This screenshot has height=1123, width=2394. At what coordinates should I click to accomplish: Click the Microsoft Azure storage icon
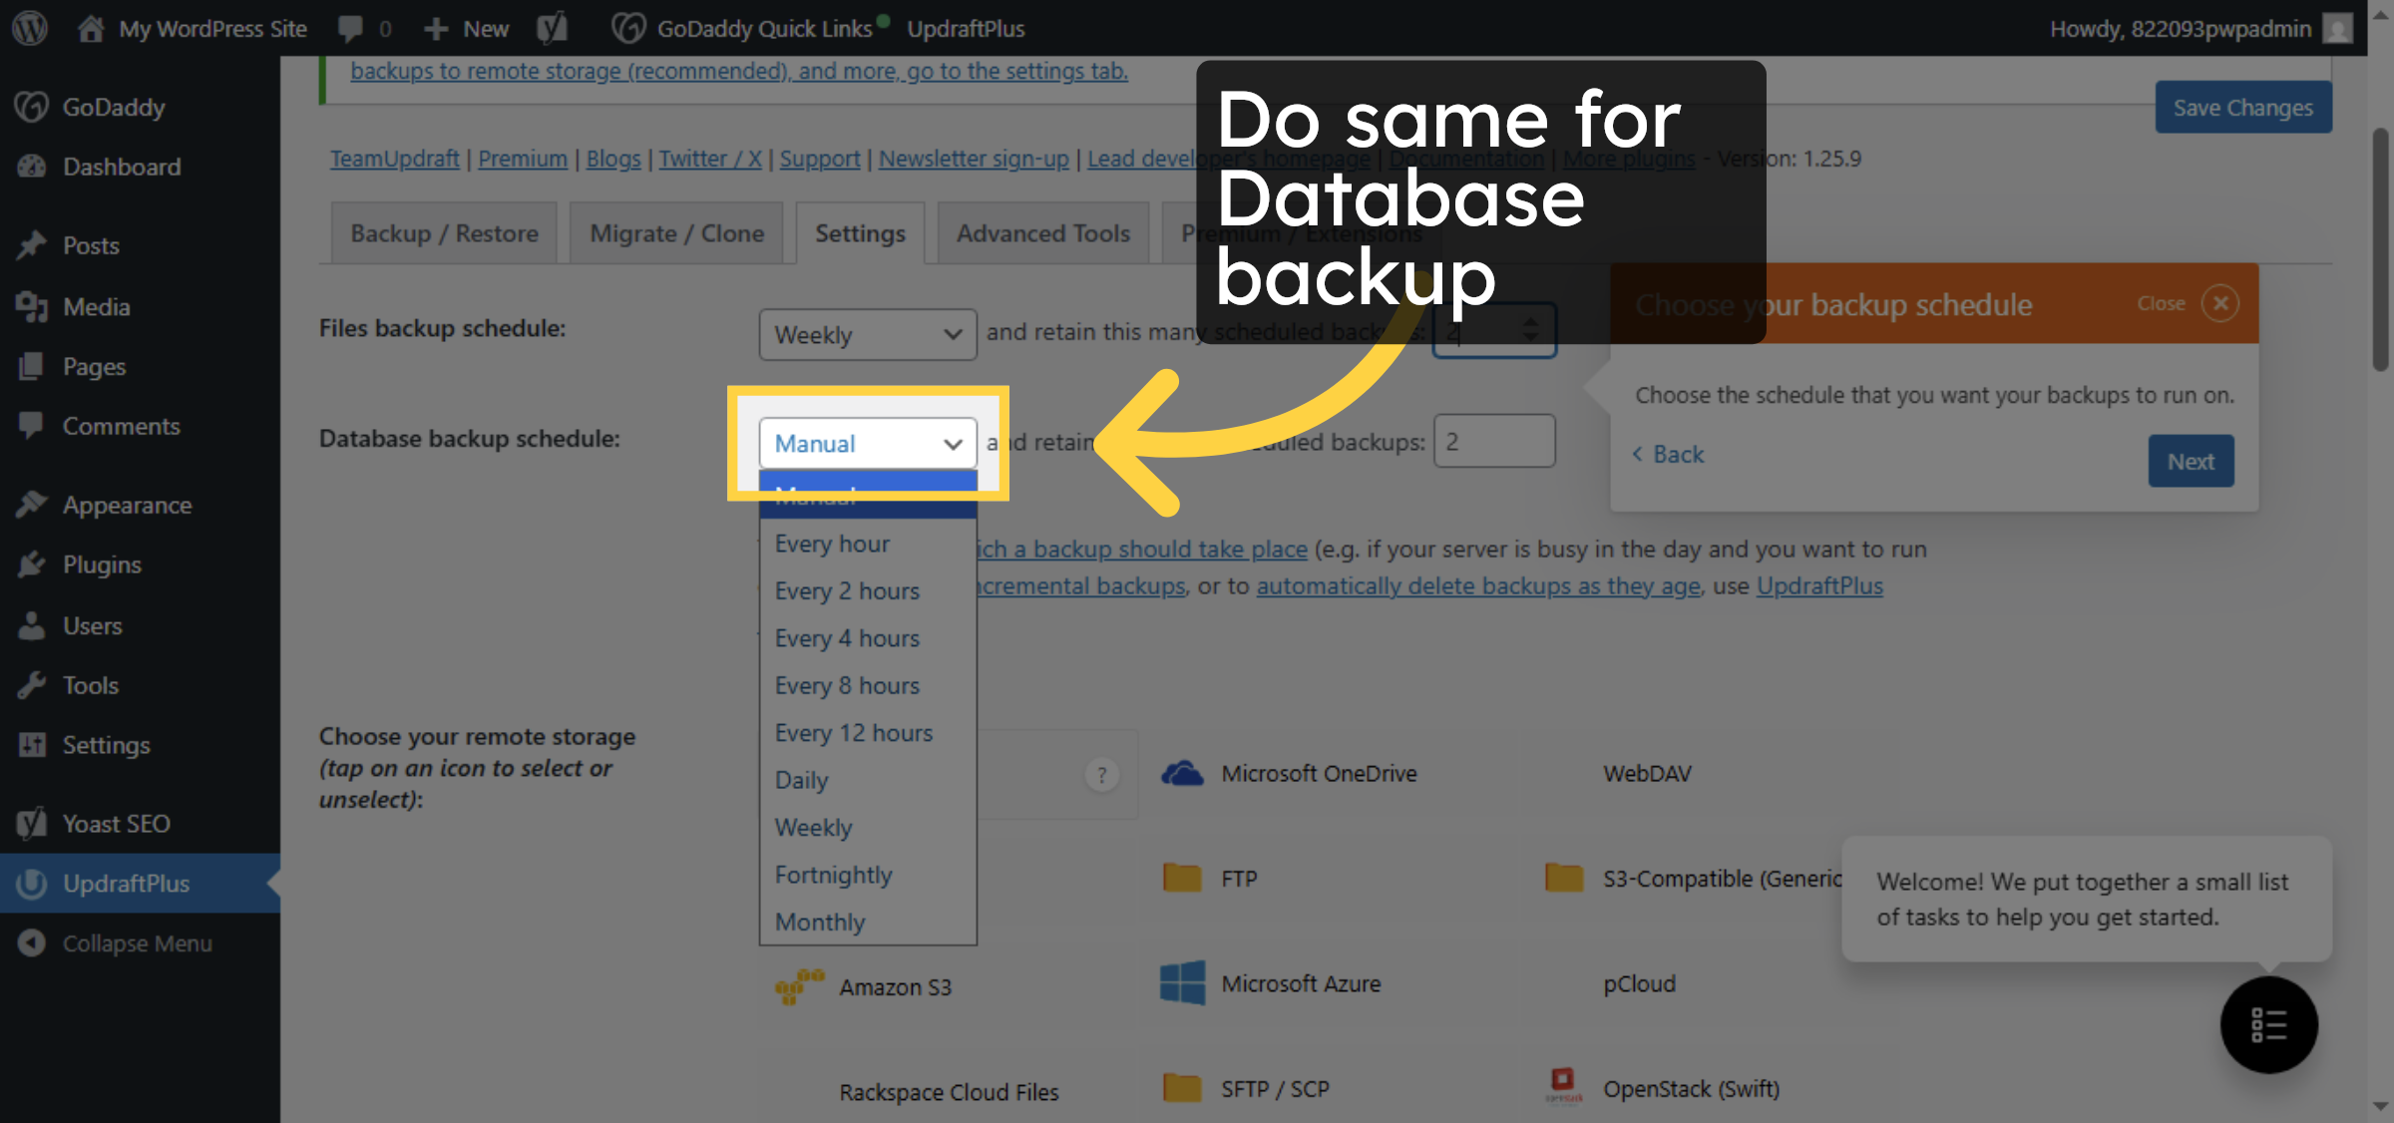click(1185, 983)
